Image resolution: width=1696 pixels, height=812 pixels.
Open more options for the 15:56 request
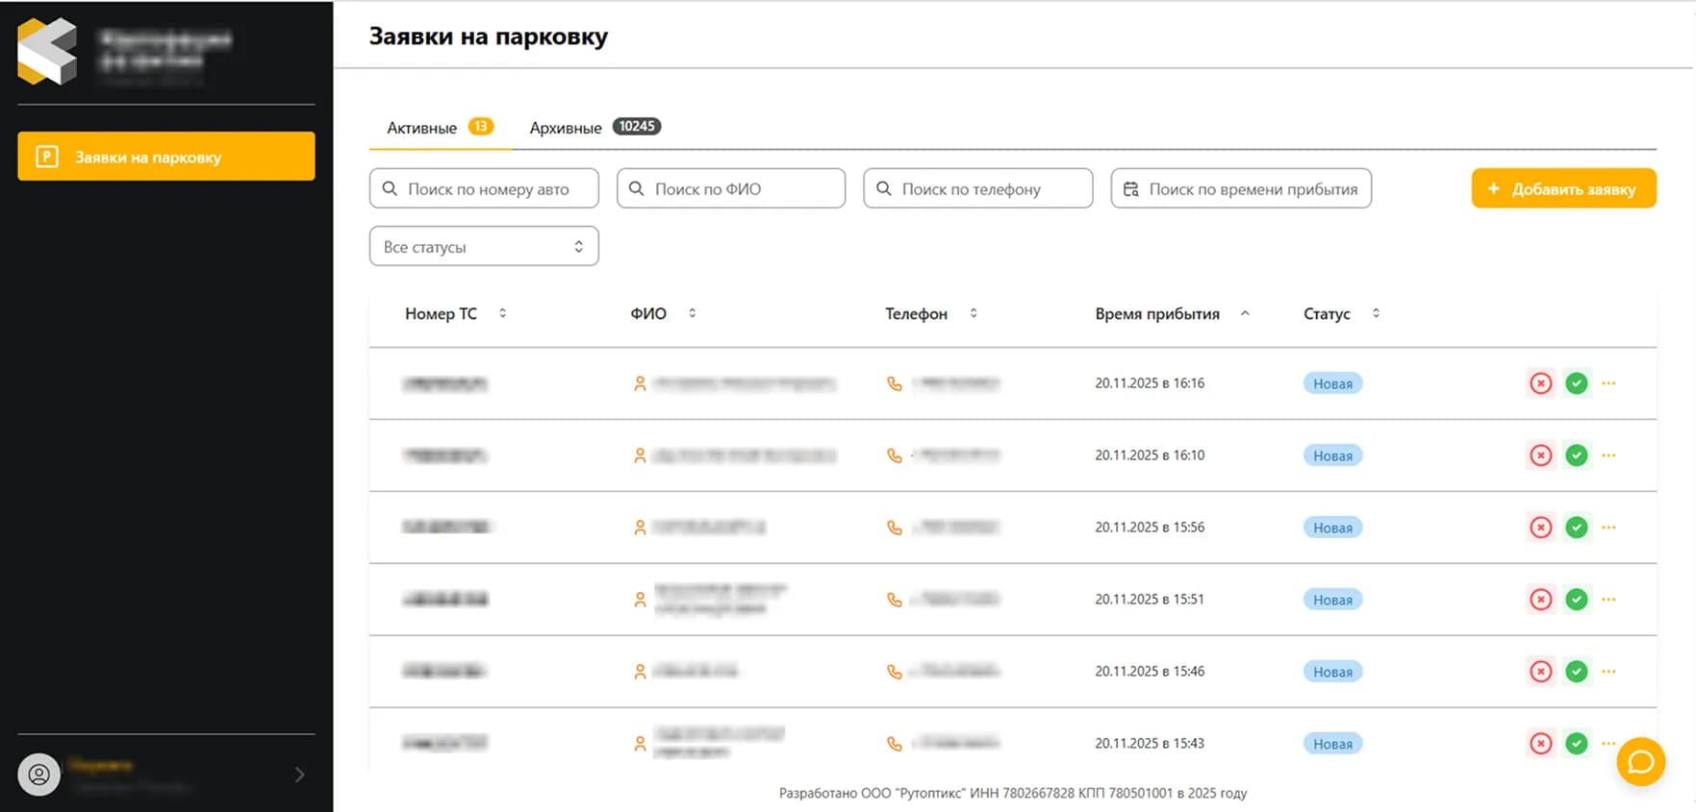click(x=1608, y=528)
